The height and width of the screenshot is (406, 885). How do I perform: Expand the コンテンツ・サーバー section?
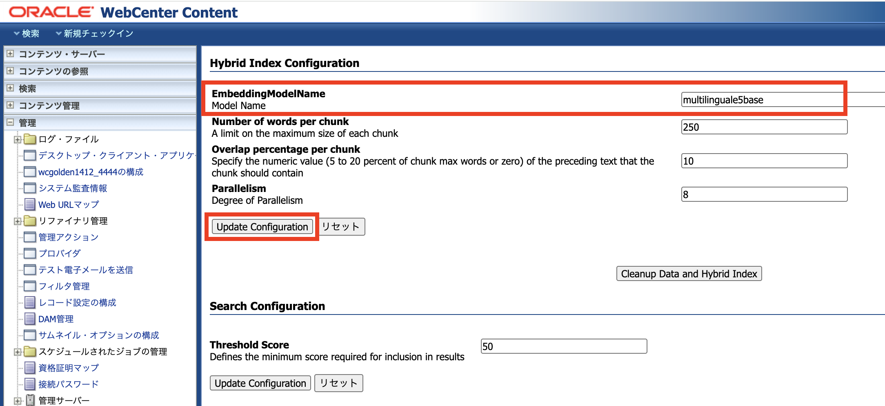pos(10,54)
